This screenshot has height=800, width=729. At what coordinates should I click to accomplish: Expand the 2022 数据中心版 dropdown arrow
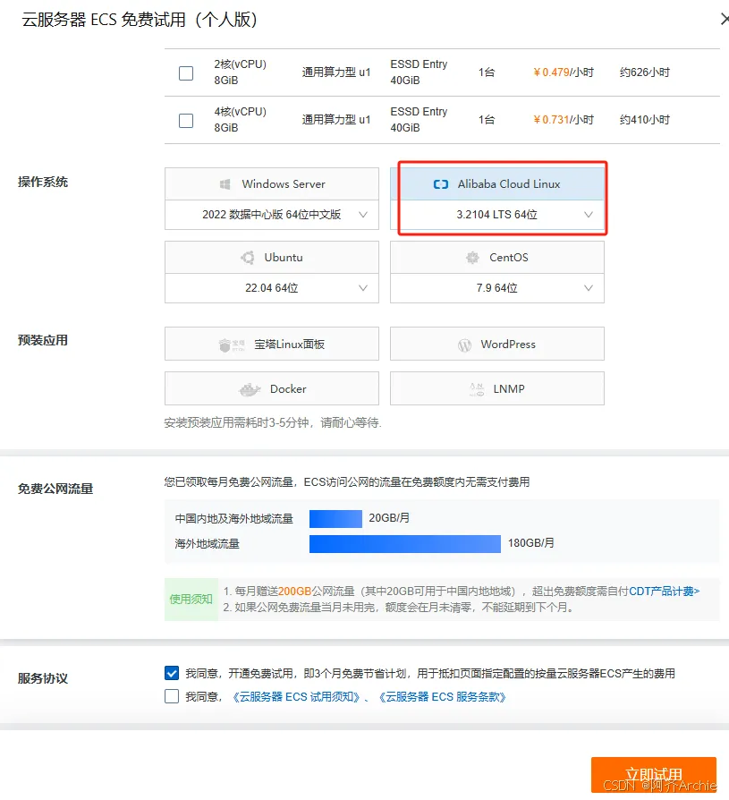[363, 215]
